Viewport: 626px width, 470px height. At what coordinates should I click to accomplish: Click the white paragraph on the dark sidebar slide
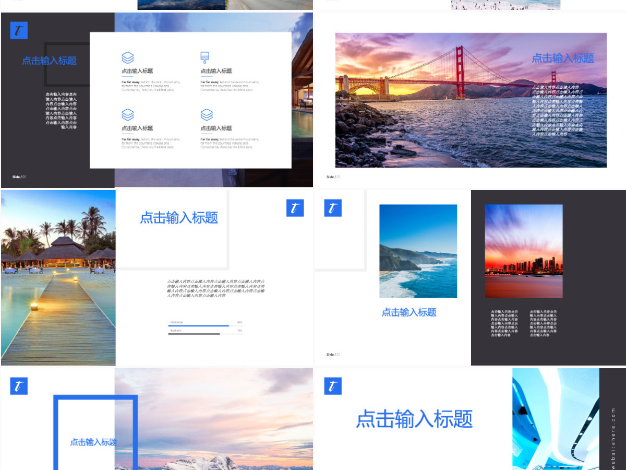61,111
